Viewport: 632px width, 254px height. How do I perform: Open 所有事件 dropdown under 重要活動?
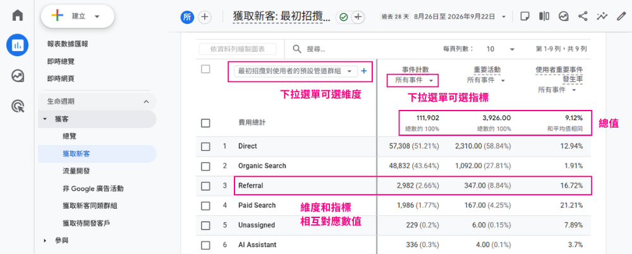[x=485, y=80]
